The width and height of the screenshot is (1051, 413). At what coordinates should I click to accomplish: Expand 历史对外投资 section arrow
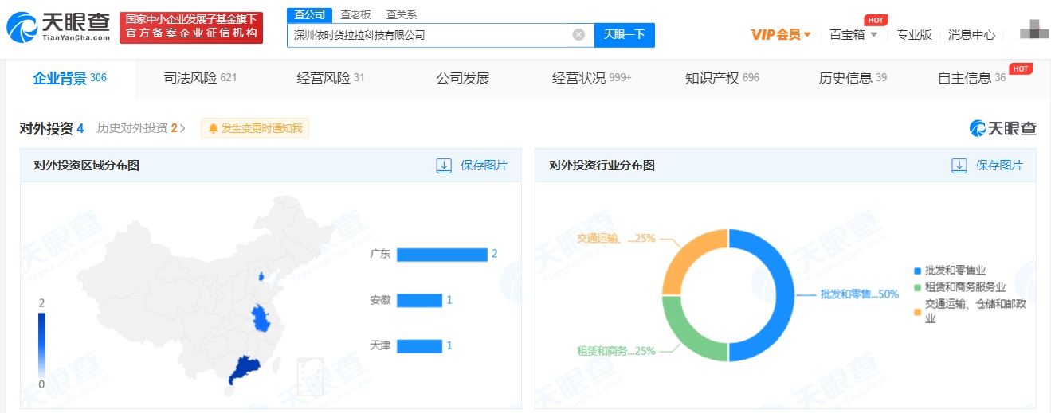pos(182,128)
